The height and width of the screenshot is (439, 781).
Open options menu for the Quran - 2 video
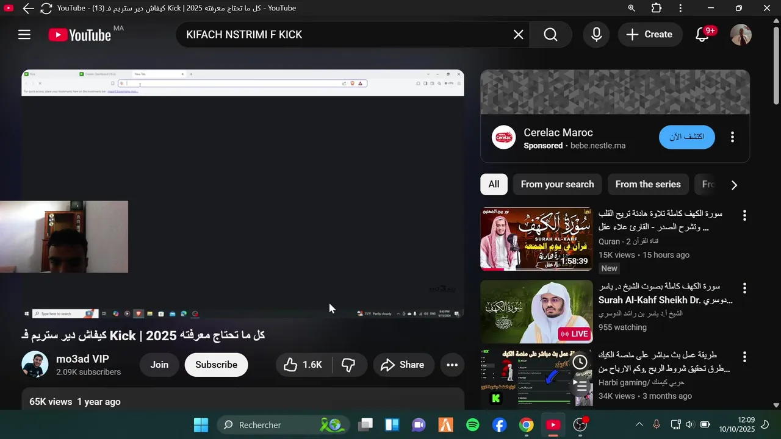point(744,215)
